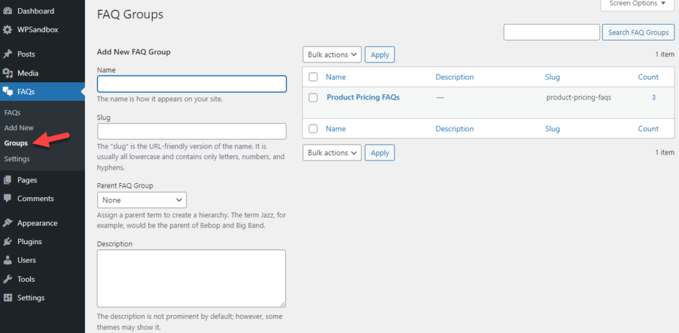Image resolution: width=679 pixels, height=333 pixels.
Task: Click the Comments speech bubble icon
Action: 8,198
